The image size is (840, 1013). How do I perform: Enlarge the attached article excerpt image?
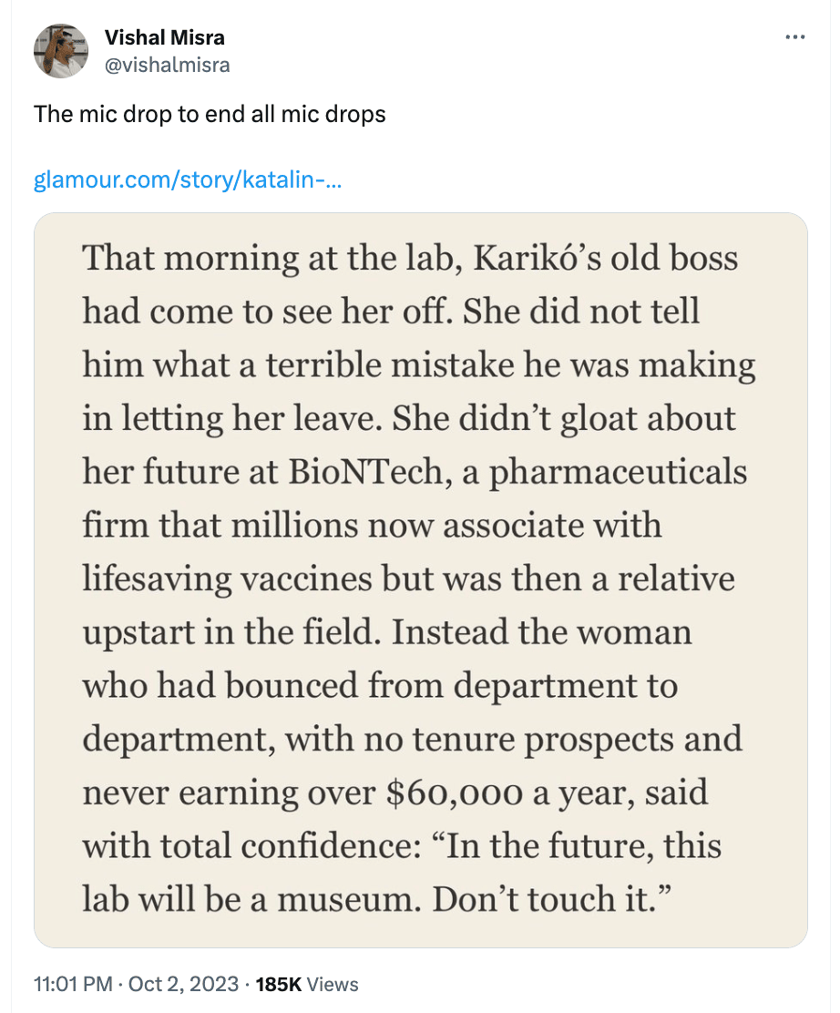pyautogui.click(x=421, y=580)
